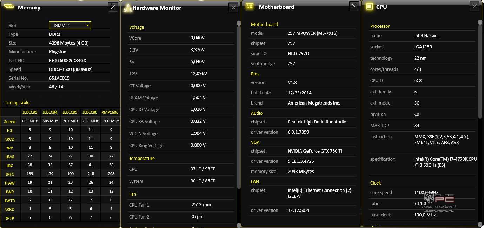Click the manufacturer value "Kingston"
The image size is (484, 228).
(58, 52)
